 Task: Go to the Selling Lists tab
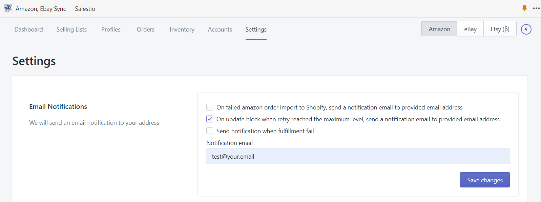[71, 29]
